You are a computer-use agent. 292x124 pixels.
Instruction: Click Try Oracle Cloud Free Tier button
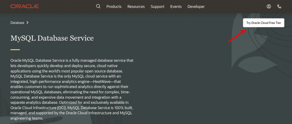[263, 23]
